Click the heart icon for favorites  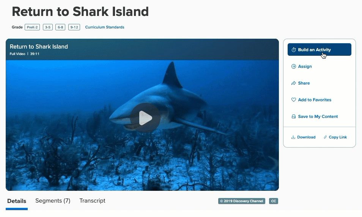(x=294, y=100)
